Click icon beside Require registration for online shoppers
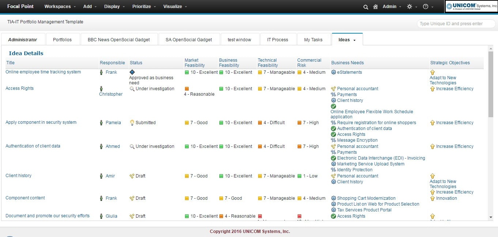This screenshot has height=237, width=498. pyautogui.click(x=333, y=123)
